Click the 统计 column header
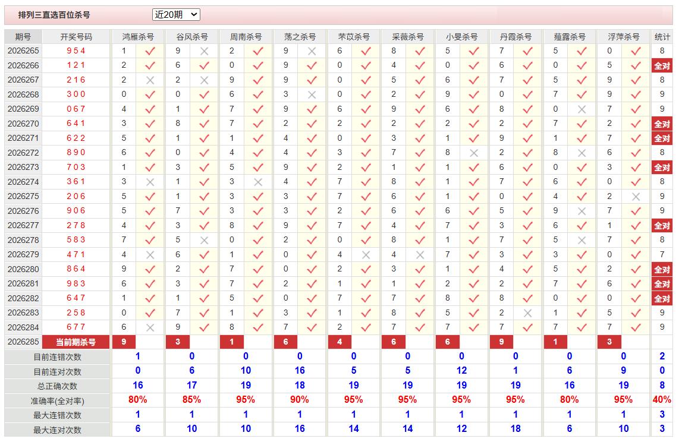The image size is (679, 442). pyautogui.click(x=662, y=37)
